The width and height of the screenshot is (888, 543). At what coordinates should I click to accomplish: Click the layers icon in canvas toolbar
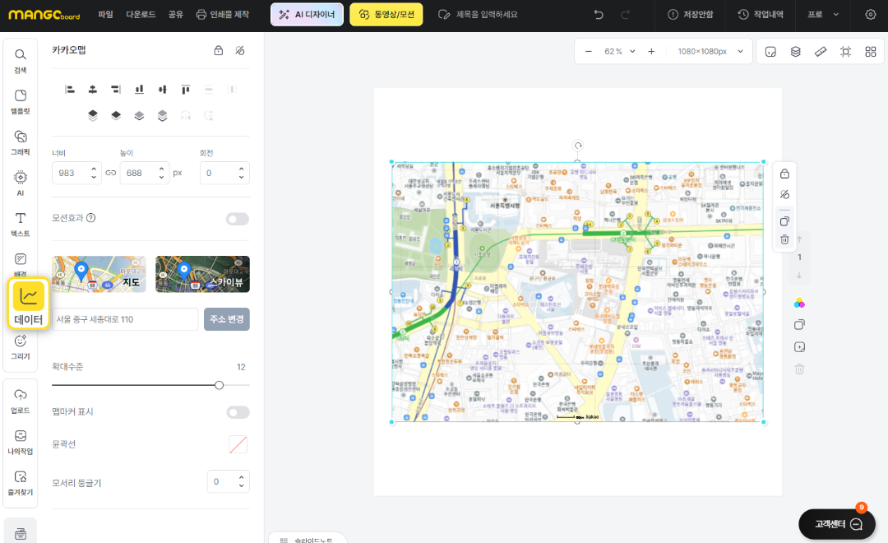click(795, 52)
